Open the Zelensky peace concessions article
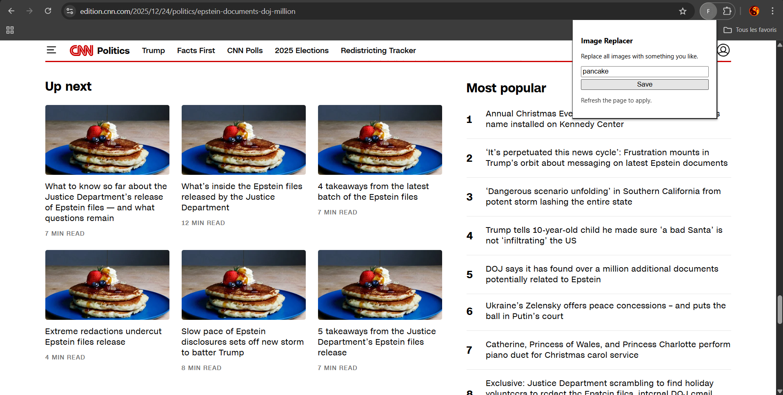This screenshot has height=395, width=783. [x=605, y=311]
